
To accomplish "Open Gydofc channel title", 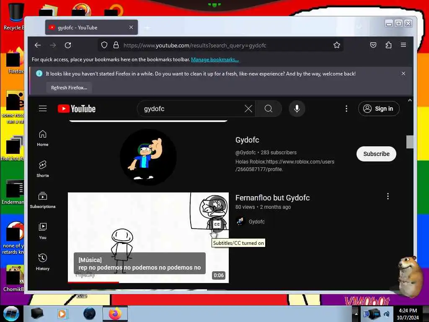I will click(247, 140).
